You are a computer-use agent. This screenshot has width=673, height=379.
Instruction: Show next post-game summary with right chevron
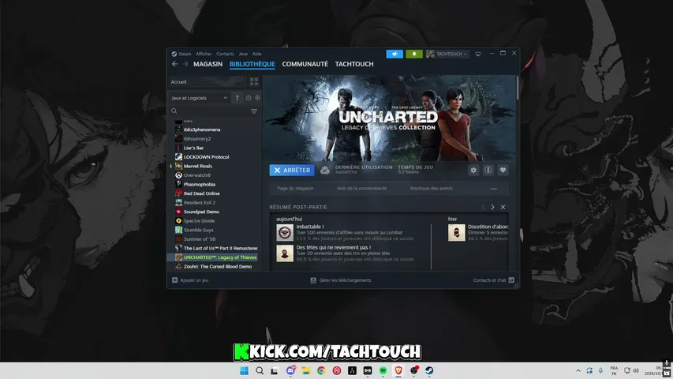coord(492,207)
